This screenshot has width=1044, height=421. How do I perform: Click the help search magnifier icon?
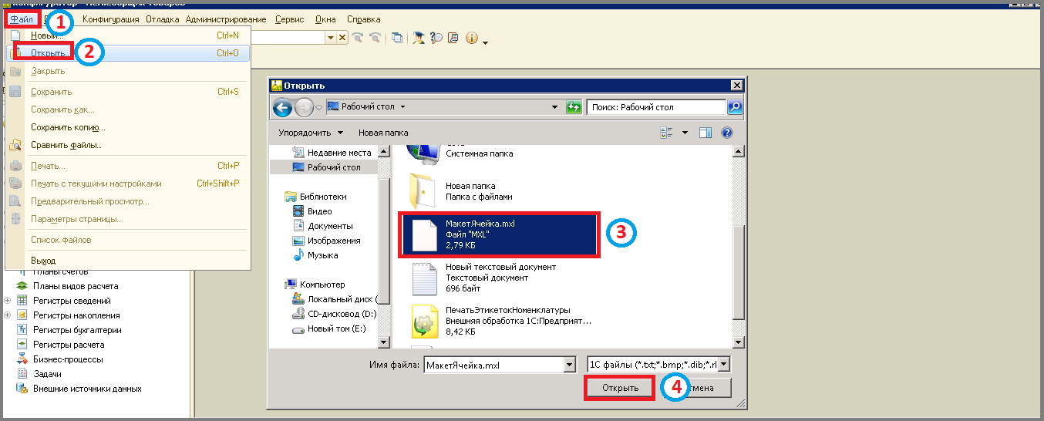point(436,38)
